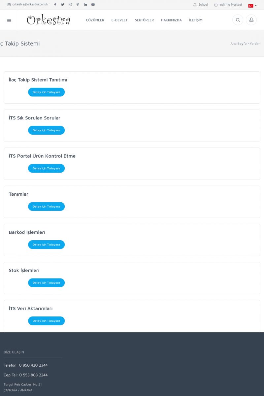Open the E-DEVLET menu

coord(119,20)
